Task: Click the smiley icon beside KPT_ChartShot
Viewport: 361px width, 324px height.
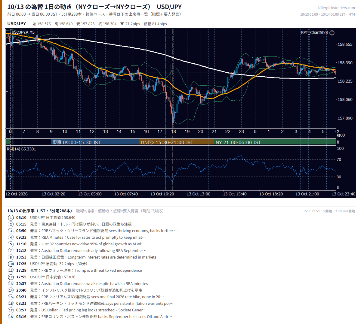Action: [x=332, y=33]
